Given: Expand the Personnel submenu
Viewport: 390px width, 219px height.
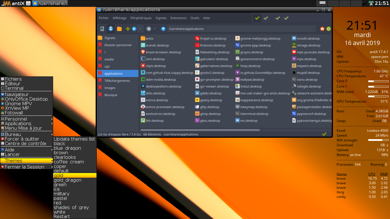Looking at the screenshot, I should pyautogui.click(x=27, y=119).
